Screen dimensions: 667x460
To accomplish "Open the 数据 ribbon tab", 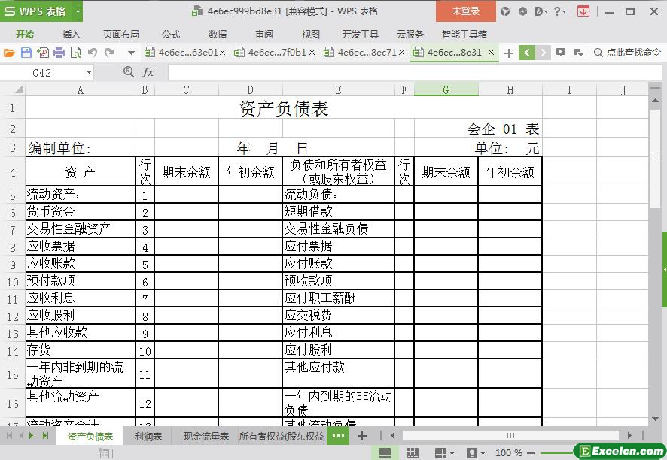I will coord(218,34).
